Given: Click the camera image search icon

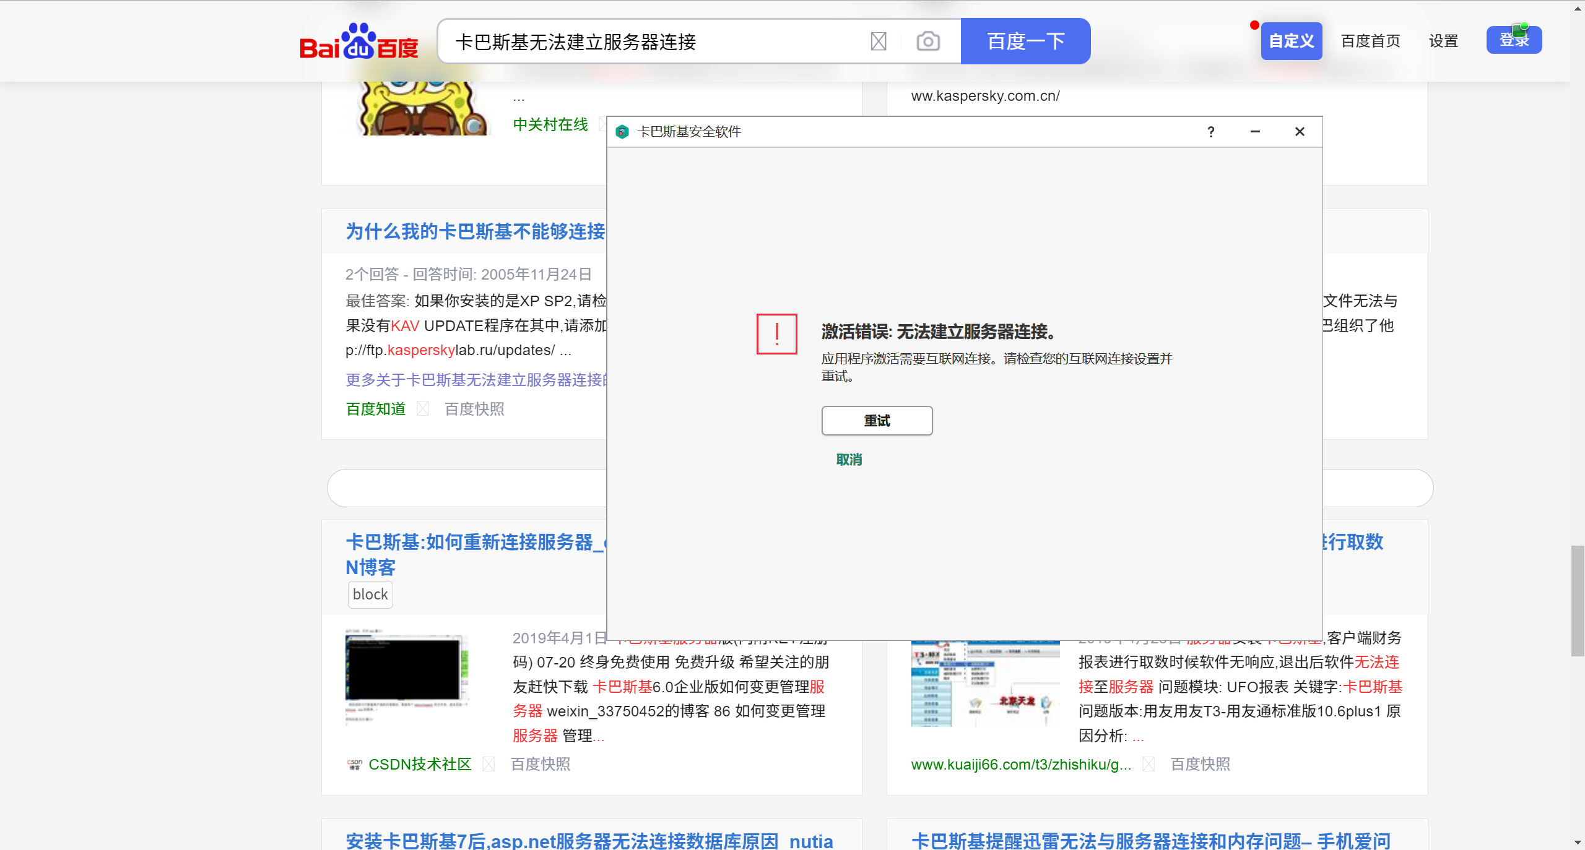Looking at the screenshot, I should pyautogui.click(x=927, y=41).
